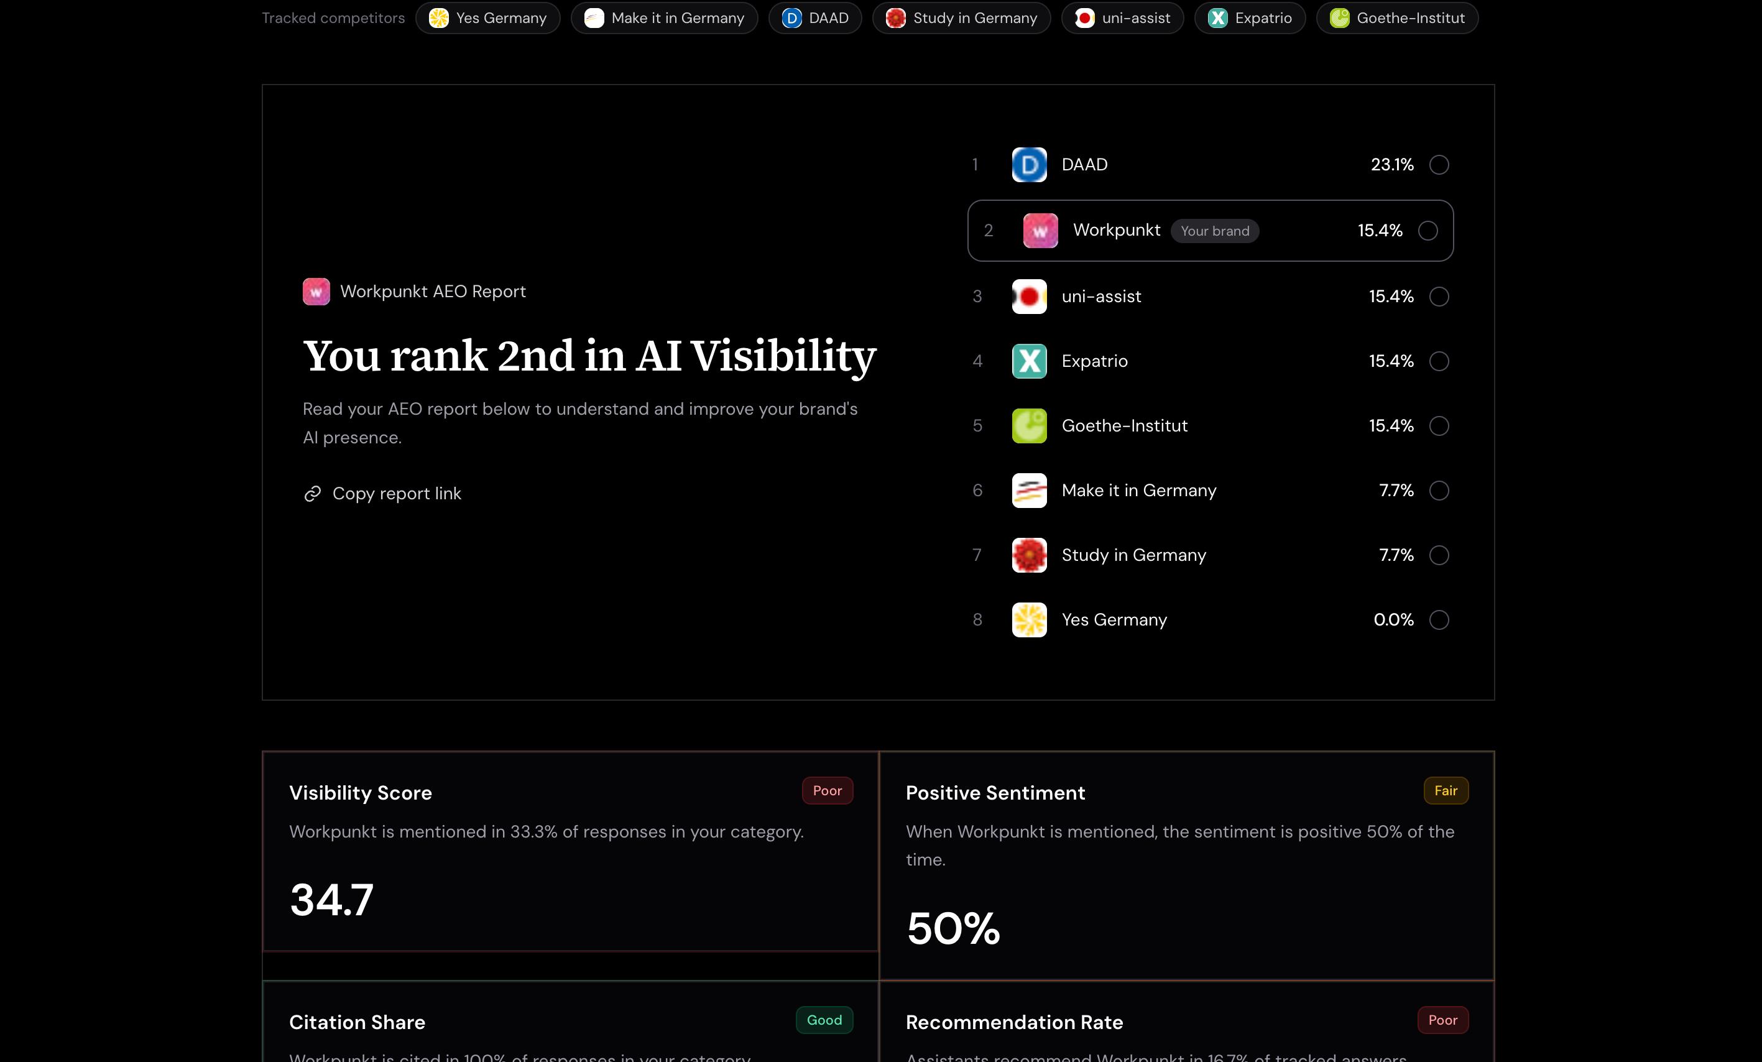Click the Goethe-Institut name in ranking list
Image resolution: width=1762 pixels, height=1062 pixels.
[1125, 425]
